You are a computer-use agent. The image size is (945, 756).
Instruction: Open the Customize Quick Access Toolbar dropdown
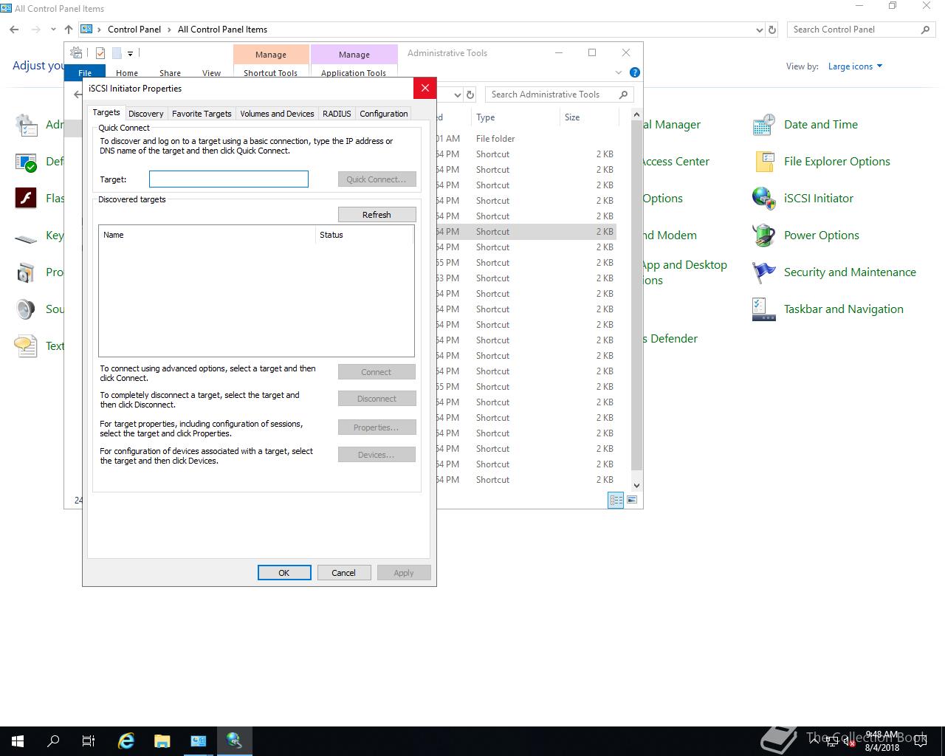(x=130, y=53)
